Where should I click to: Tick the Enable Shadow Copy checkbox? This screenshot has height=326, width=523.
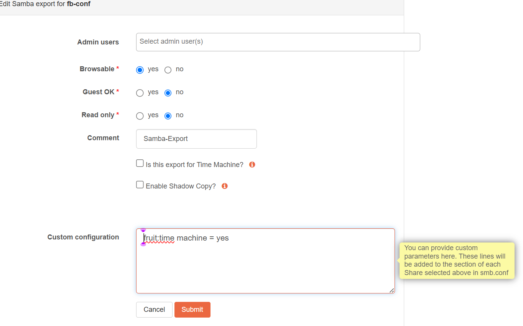pyautogui.click(x=140, y=185)
